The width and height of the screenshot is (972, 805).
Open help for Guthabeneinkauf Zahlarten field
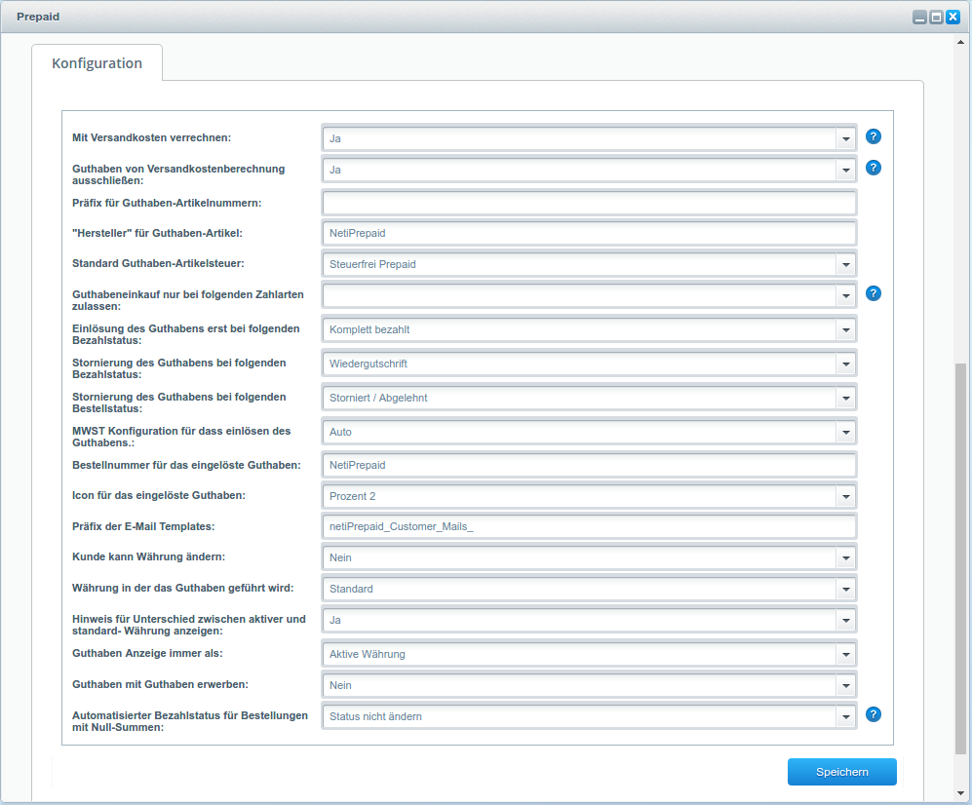[874, 292]
